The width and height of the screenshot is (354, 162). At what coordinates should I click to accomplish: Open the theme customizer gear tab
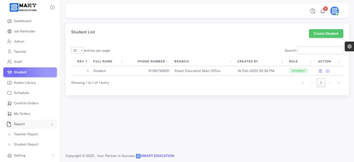(349, 47)
